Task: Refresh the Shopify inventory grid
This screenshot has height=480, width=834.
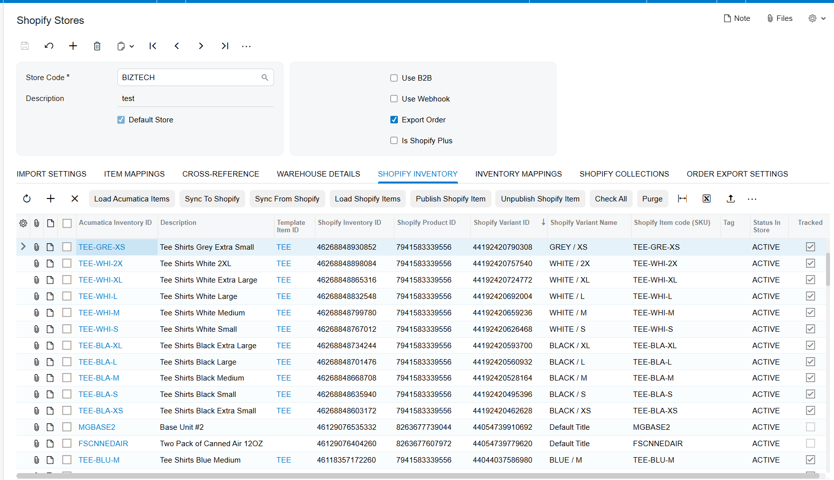Action: pos(27,199)
